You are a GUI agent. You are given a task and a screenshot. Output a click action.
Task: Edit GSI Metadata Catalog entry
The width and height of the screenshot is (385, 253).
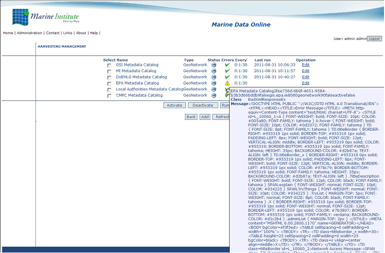click(x=306, y=65)
